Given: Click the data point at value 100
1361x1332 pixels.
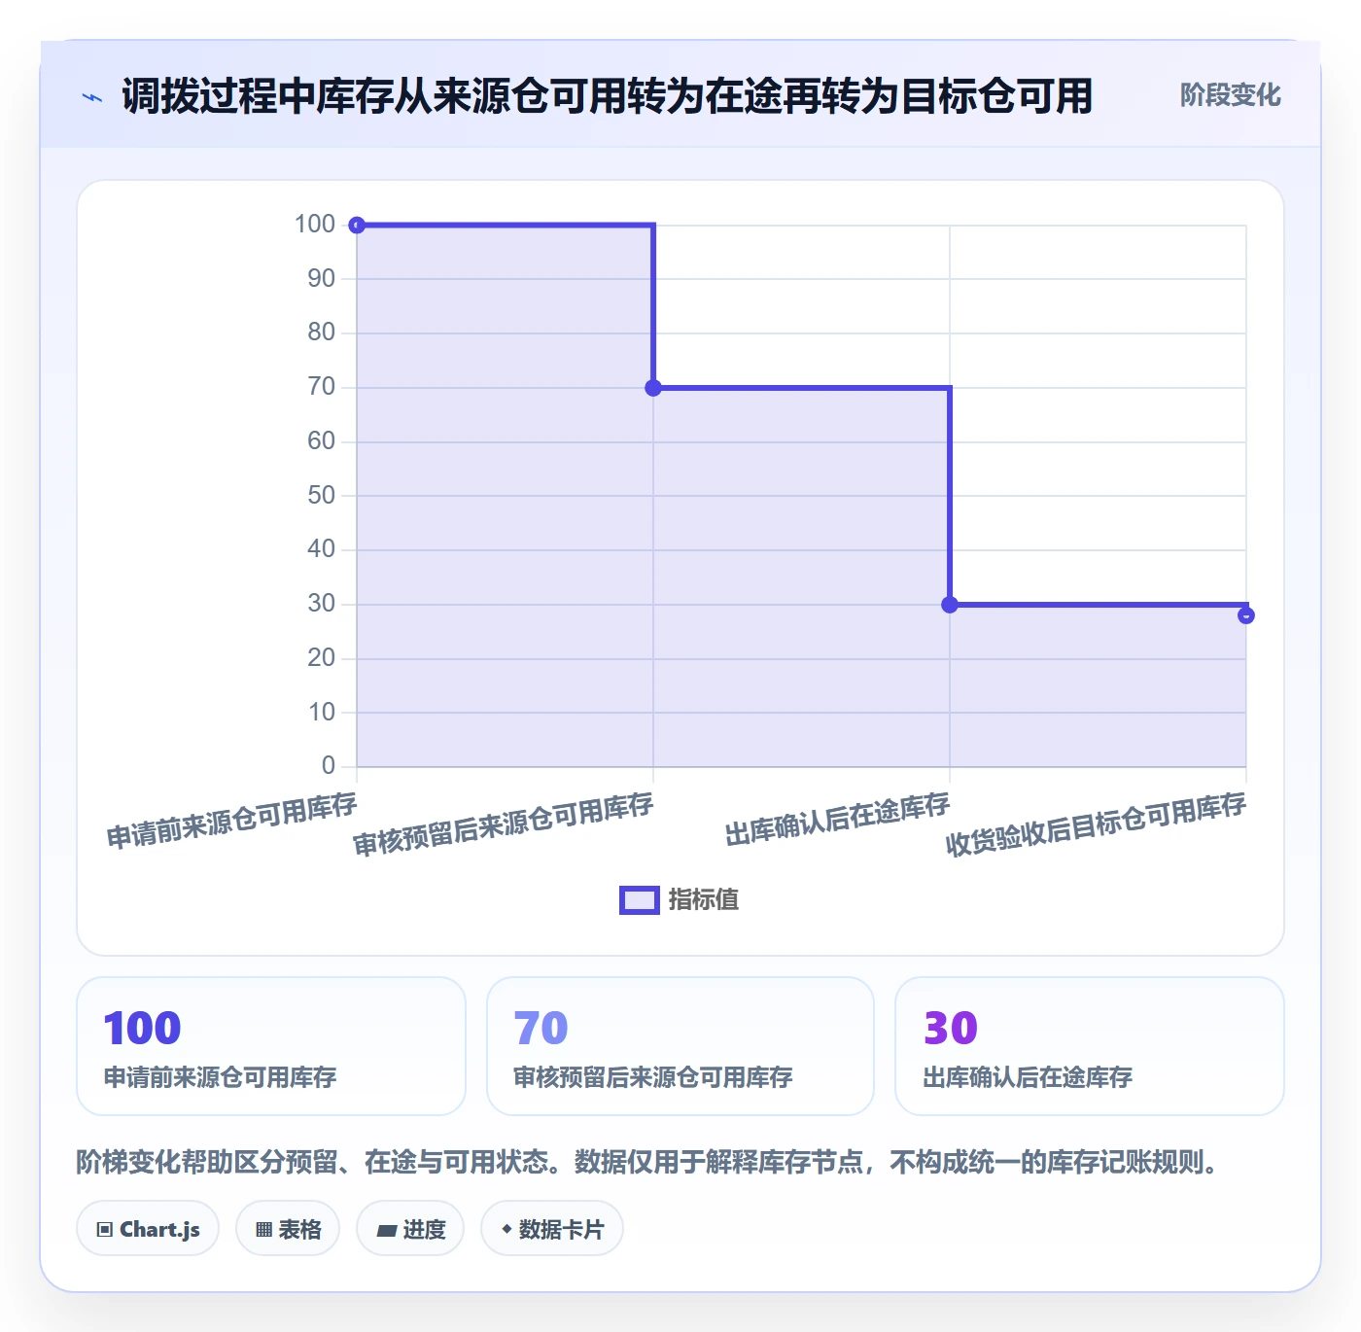Looking at the screenshot, I should (x=357, y=226).
